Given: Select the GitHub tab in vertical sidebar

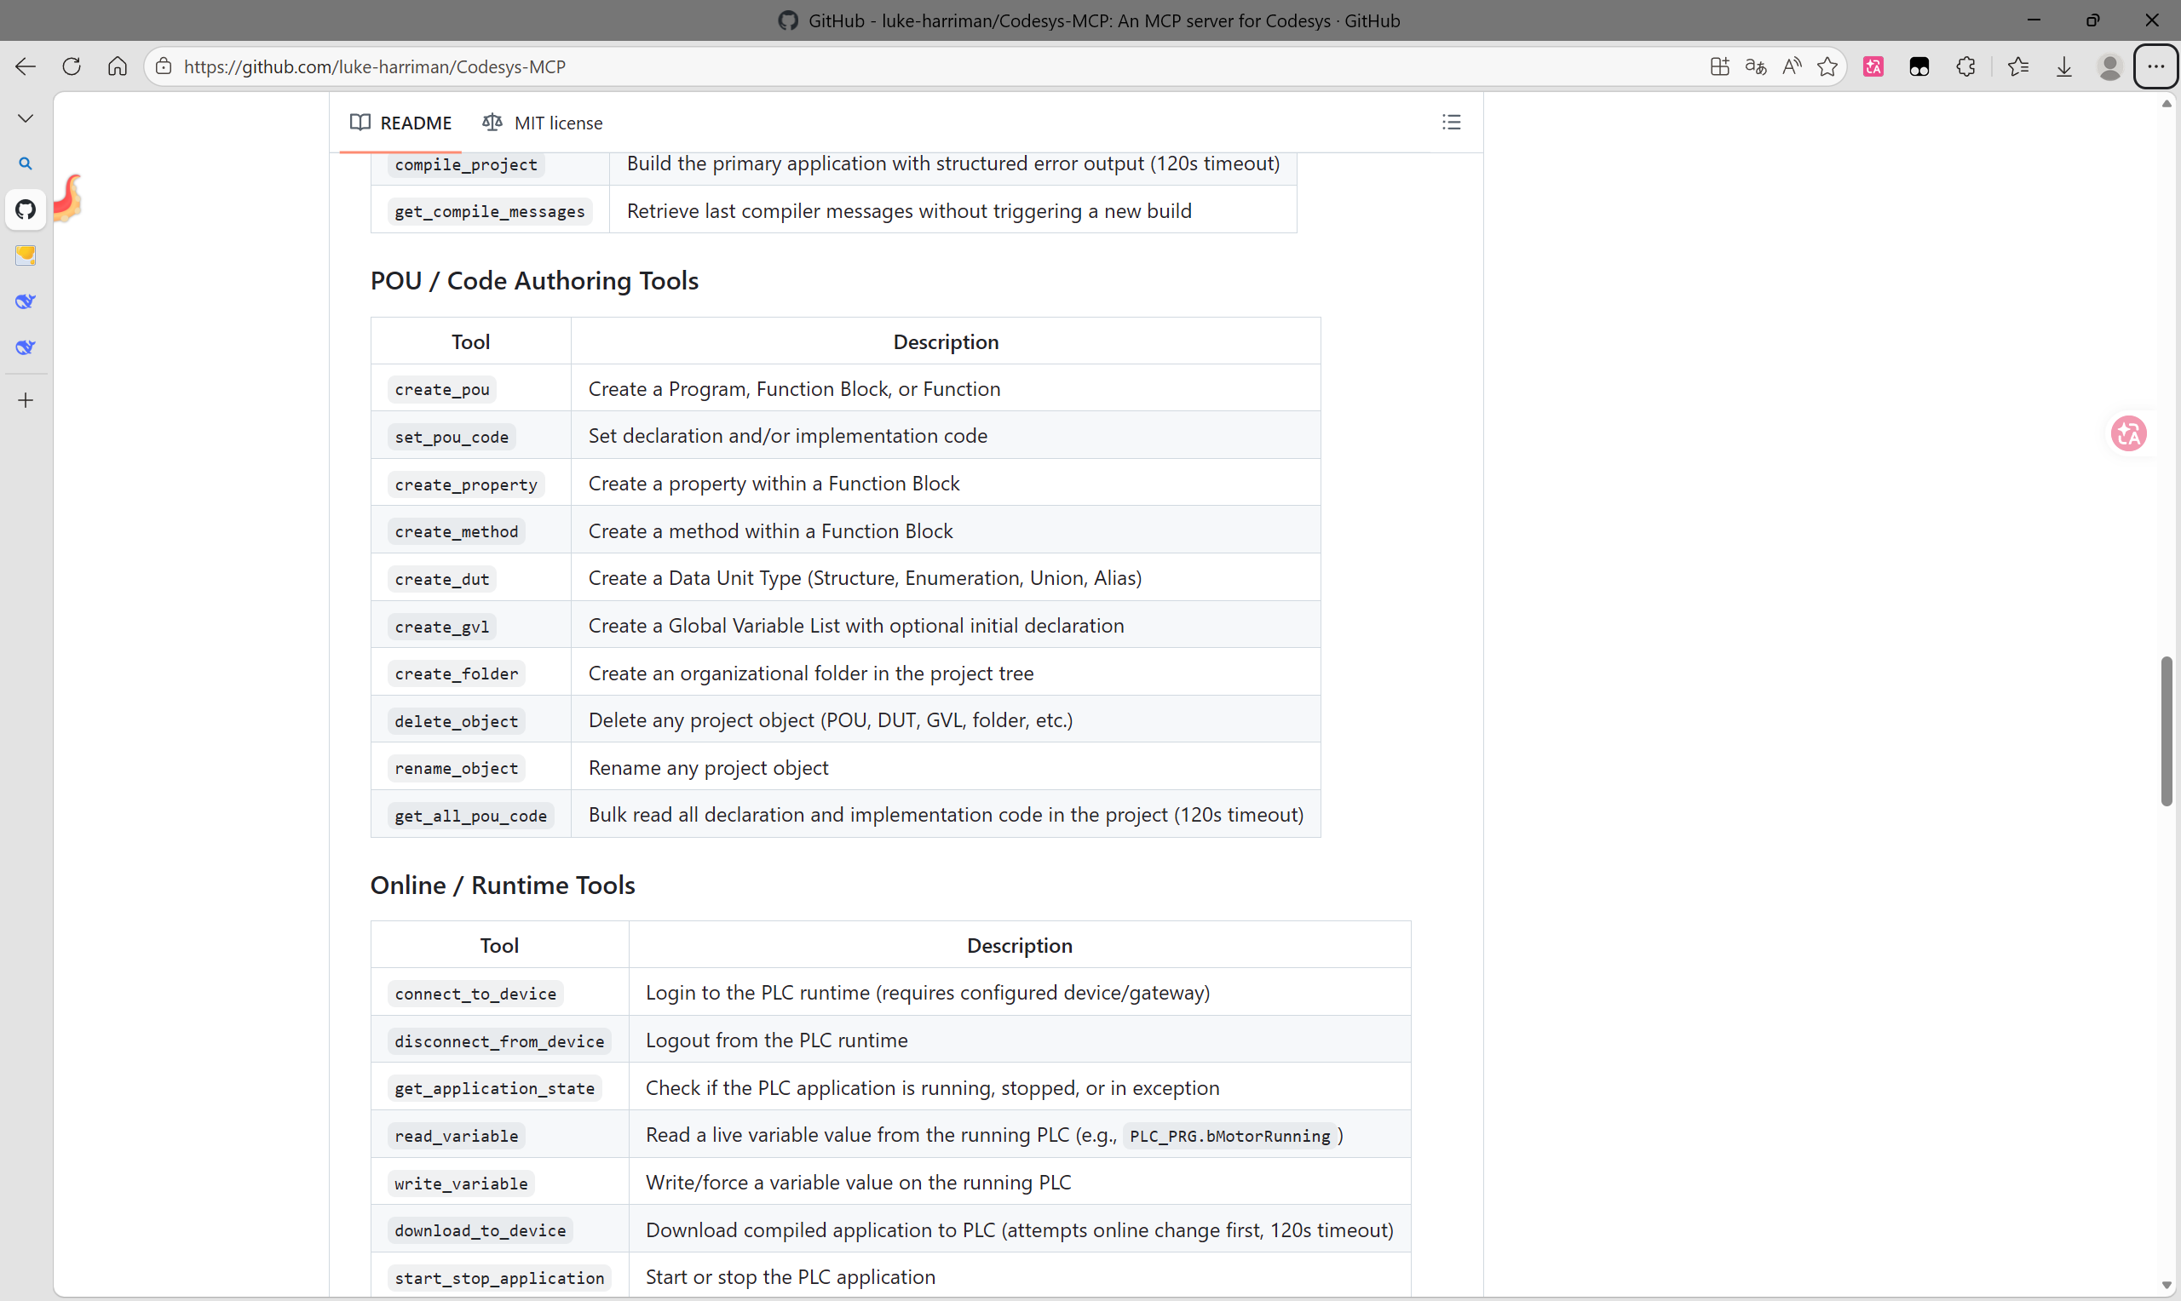Looking at the screenshot, I should click(x=26, y=209).
